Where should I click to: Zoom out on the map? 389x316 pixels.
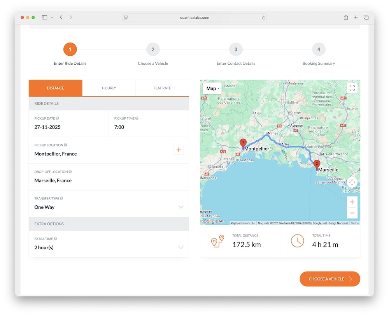(x=352, y=213)
